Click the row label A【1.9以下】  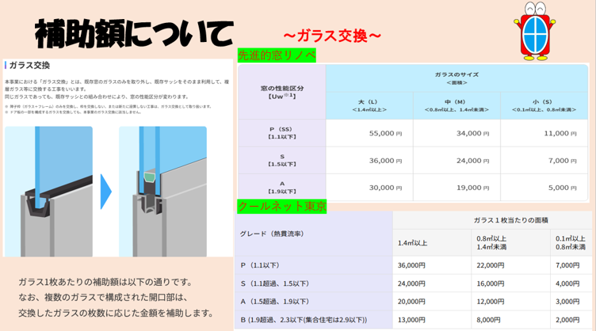282,188
